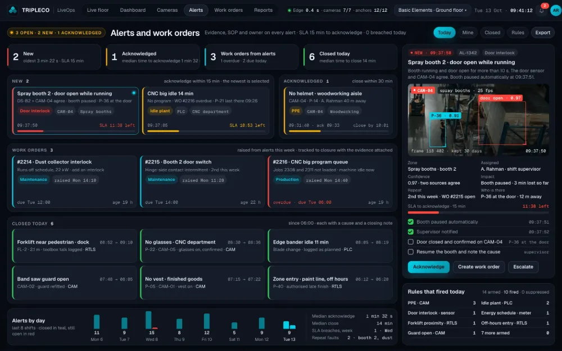Select the Today filter
Image resolution: width=562 pixels, height=351 pixels.
pos(444,33)
